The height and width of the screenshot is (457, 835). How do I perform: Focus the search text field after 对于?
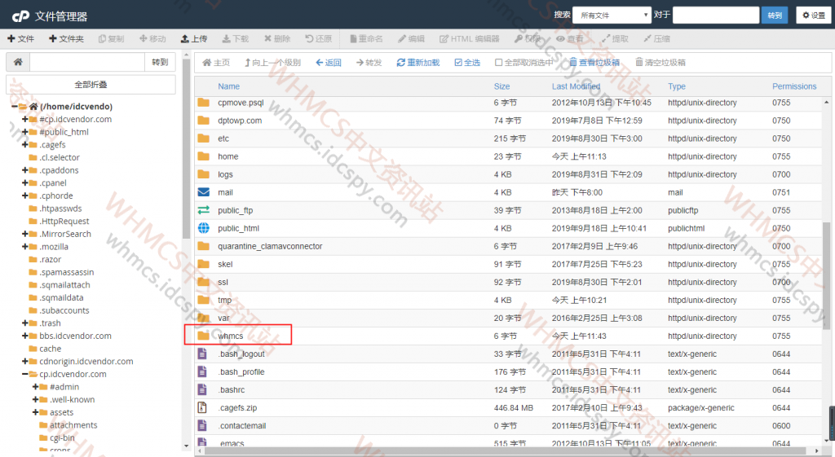(x=716, y=15)
